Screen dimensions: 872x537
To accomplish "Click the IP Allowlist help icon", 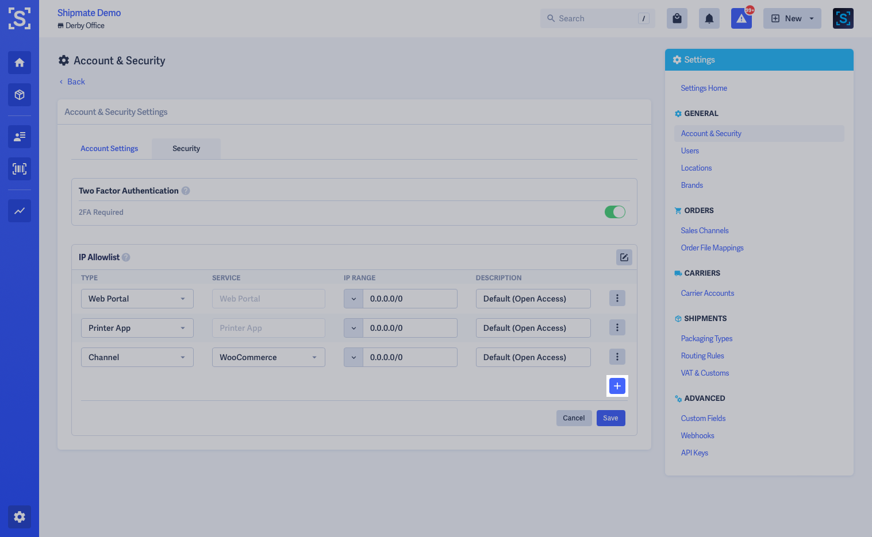I will (x=126, y=257).
